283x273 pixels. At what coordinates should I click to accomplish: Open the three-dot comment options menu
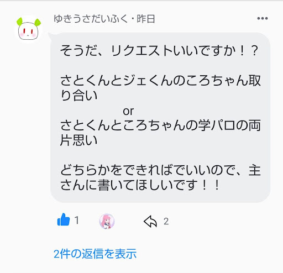pyautogui.click(x=263, y=18)
